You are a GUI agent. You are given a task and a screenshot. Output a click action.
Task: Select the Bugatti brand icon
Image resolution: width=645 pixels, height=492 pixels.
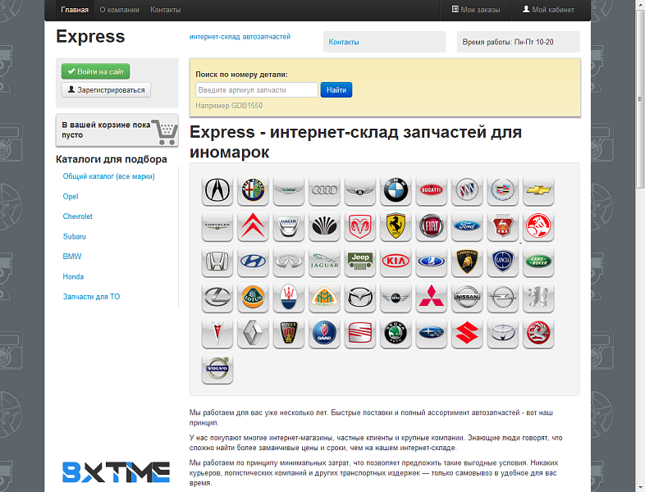click(432, 190)
